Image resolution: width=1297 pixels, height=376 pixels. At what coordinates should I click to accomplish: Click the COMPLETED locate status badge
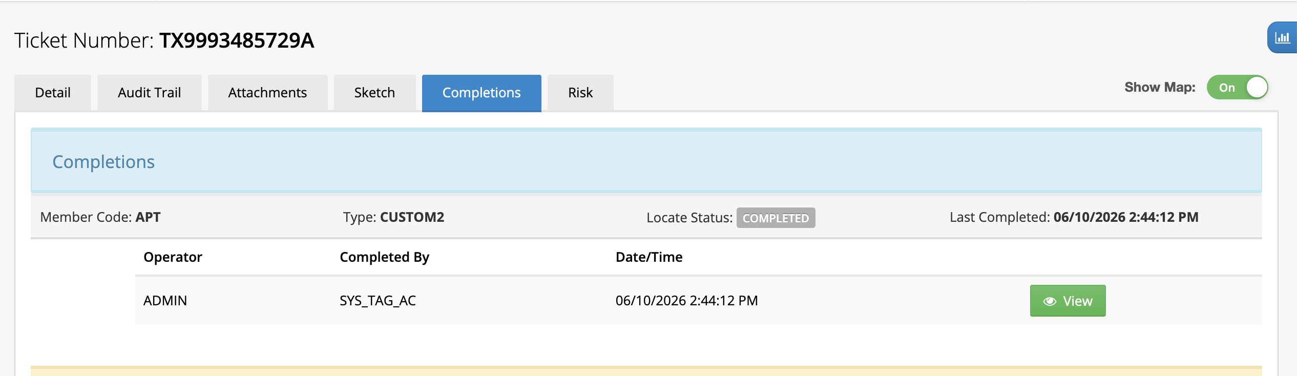776,218
